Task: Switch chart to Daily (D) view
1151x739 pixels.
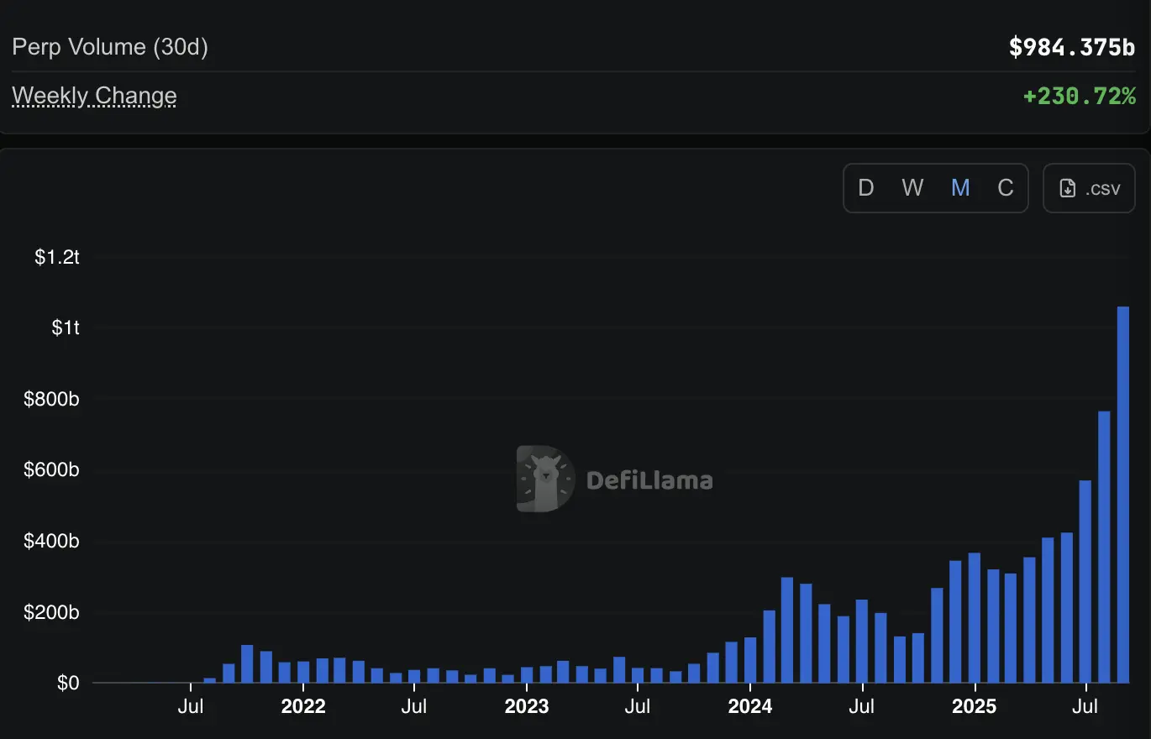Action: pyautogui.click(x=865, y=188)
